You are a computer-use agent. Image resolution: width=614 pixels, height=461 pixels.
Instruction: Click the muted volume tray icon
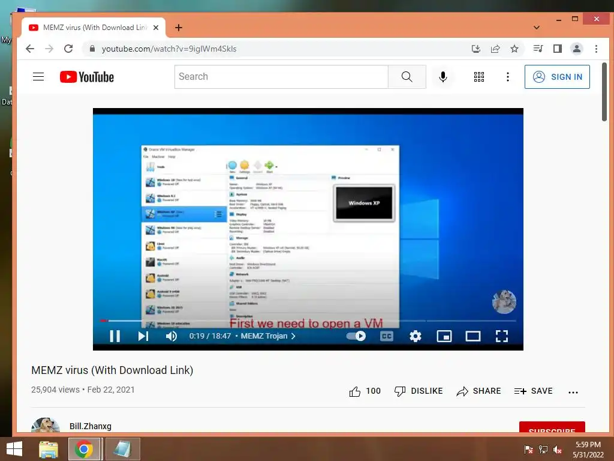[x=558, y=449]
